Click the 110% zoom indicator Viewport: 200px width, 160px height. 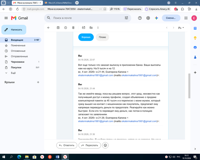pos(115,9)
